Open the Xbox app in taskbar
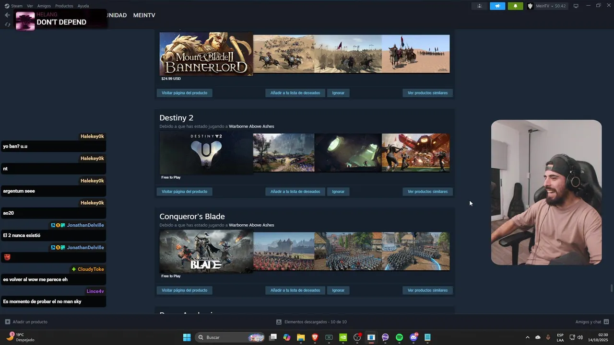 [x=329, y=337]
